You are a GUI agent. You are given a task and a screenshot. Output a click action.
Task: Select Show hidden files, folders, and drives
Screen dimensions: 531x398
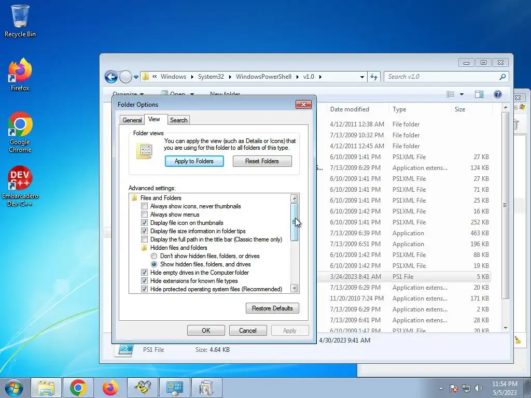click(154, 264)
